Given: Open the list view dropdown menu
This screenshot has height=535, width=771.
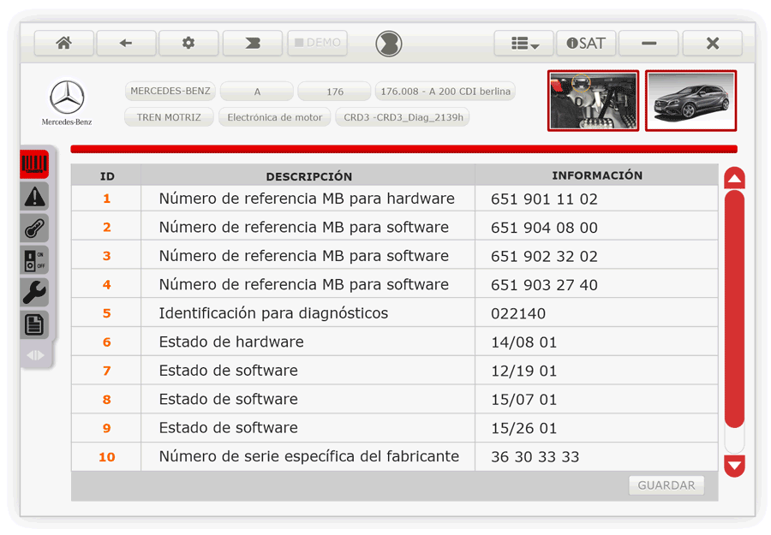Looking at the screenshot, I should pyautogui.click(x=523, y=44).
